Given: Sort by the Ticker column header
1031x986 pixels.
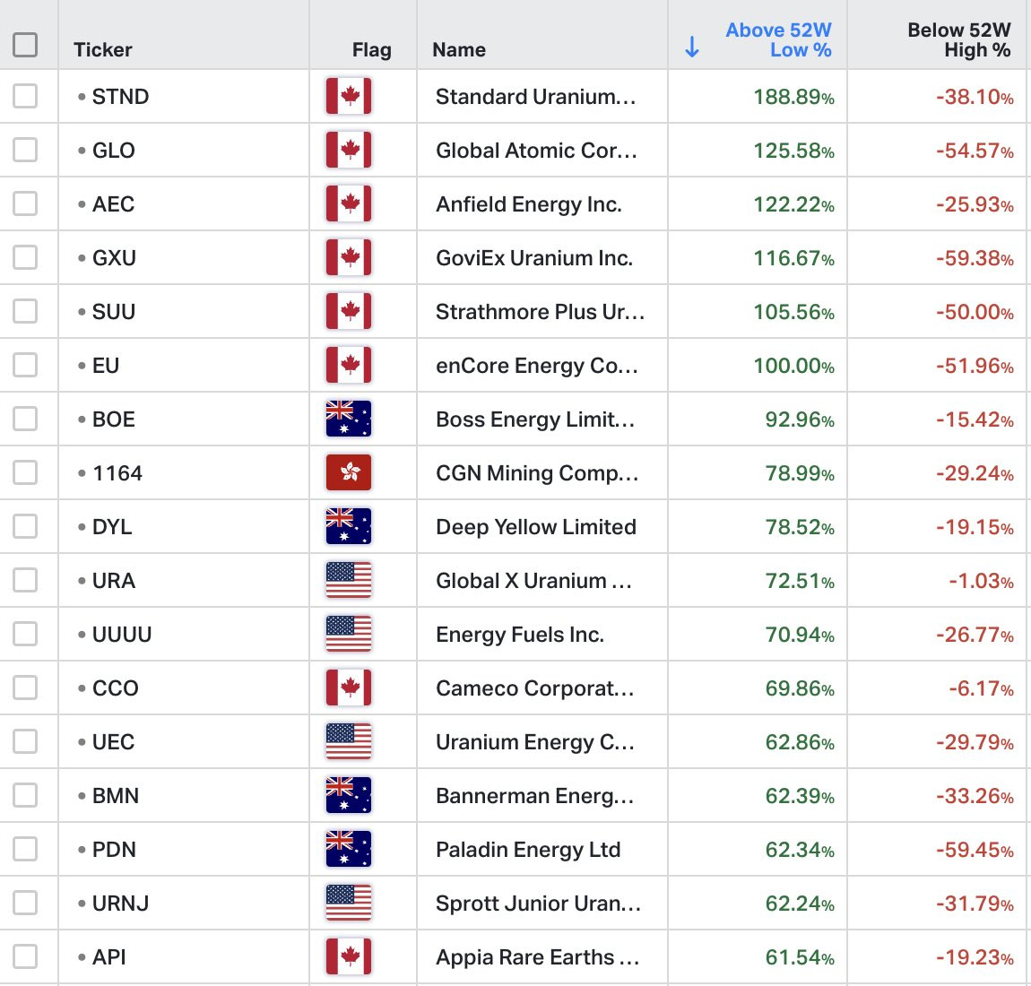Looking at the screenshot, I should [x=102, y=49].
